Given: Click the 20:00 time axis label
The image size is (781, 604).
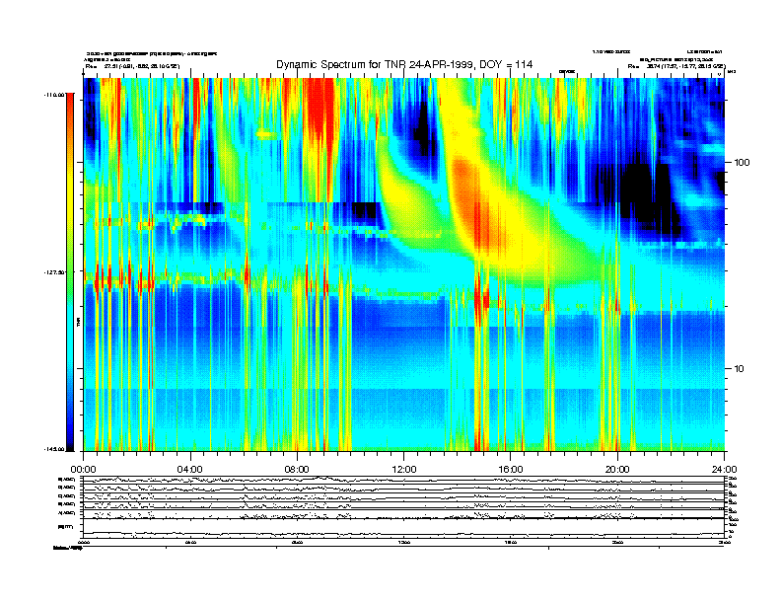Looking at the screenshot, I should (617, 470).
